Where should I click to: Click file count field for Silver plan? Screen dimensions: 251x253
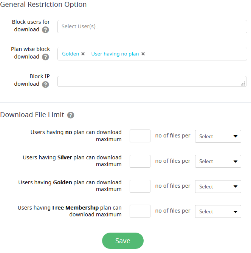[x=140, y=161]
